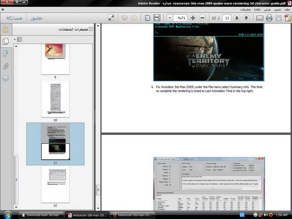Screen dimensions: 292x219
Task: Select page 10 thumbnail
Action: (x=55, y=99)
